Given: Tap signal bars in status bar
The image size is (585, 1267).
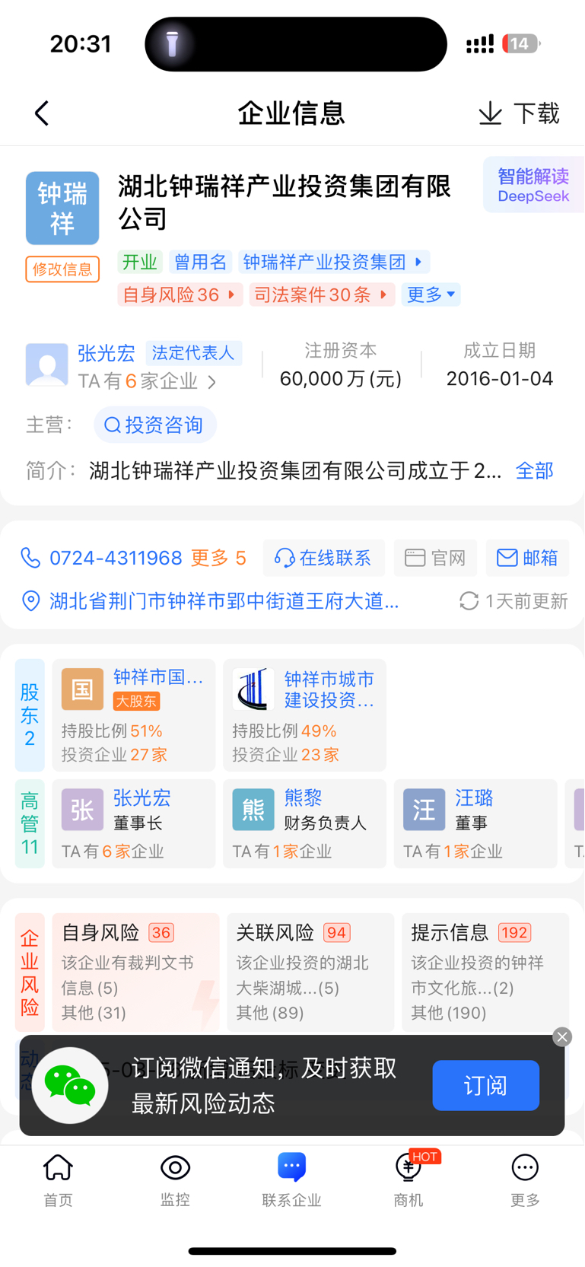Looking at the screenshot, I should 480,44.
